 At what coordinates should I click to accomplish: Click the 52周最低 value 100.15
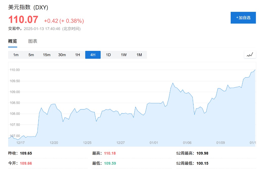[x=202, y=163]
